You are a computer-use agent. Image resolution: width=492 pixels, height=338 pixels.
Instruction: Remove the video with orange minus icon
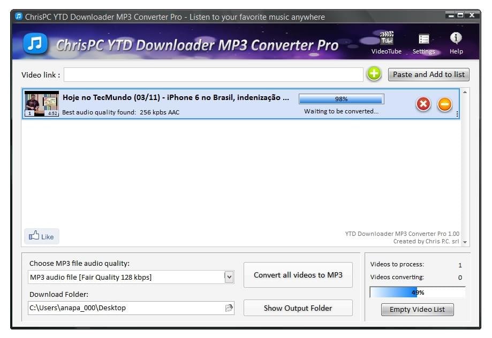pos(444,104)
